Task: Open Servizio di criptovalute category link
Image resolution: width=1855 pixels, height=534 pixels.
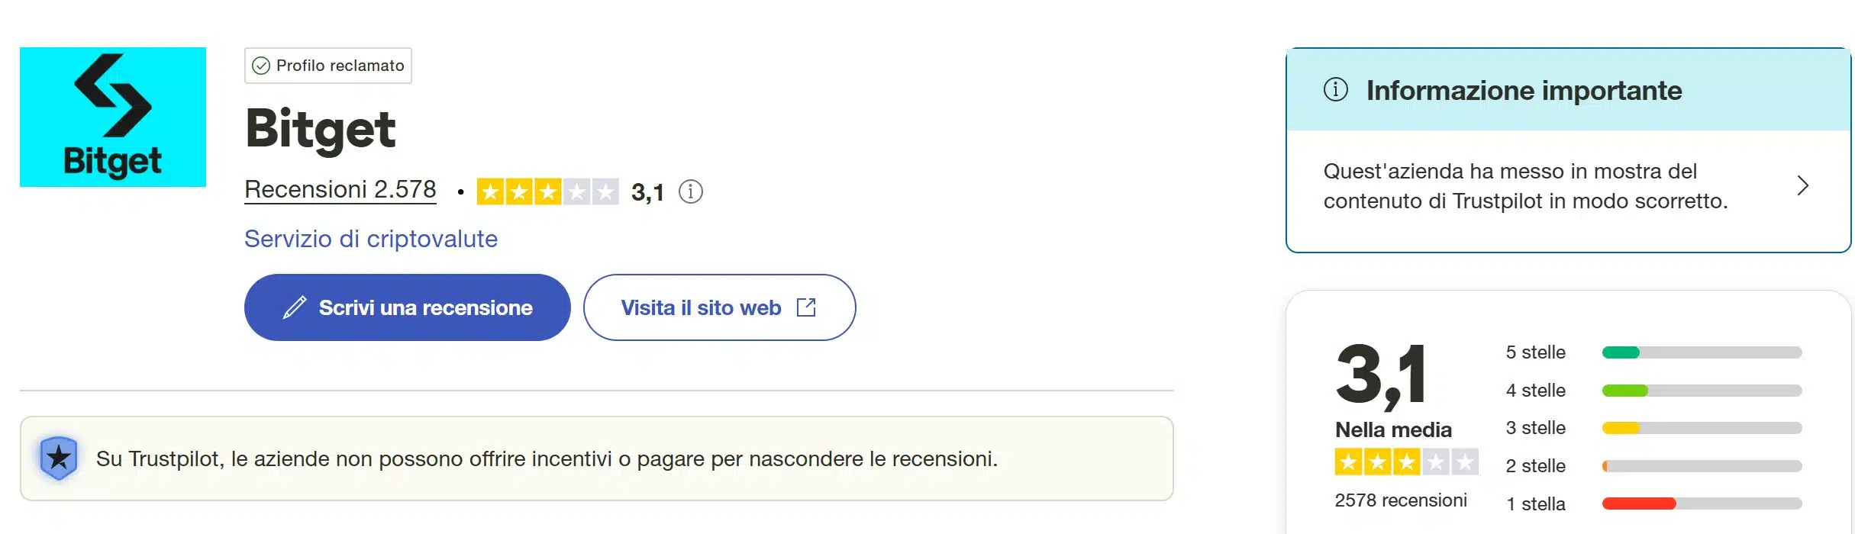Action: (x=371, y=239)
